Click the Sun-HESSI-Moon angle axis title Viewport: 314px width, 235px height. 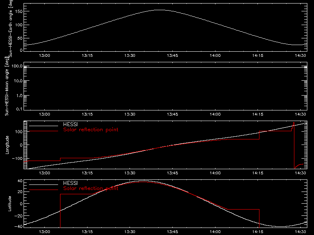[x=7, y=86]
